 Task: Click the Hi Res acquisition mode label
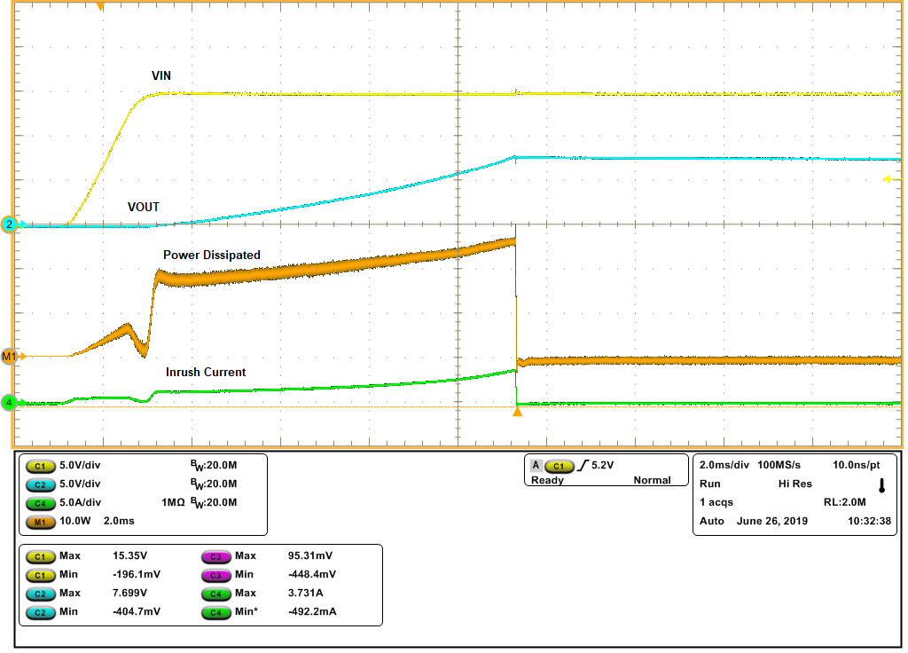(x=796, y=485)
